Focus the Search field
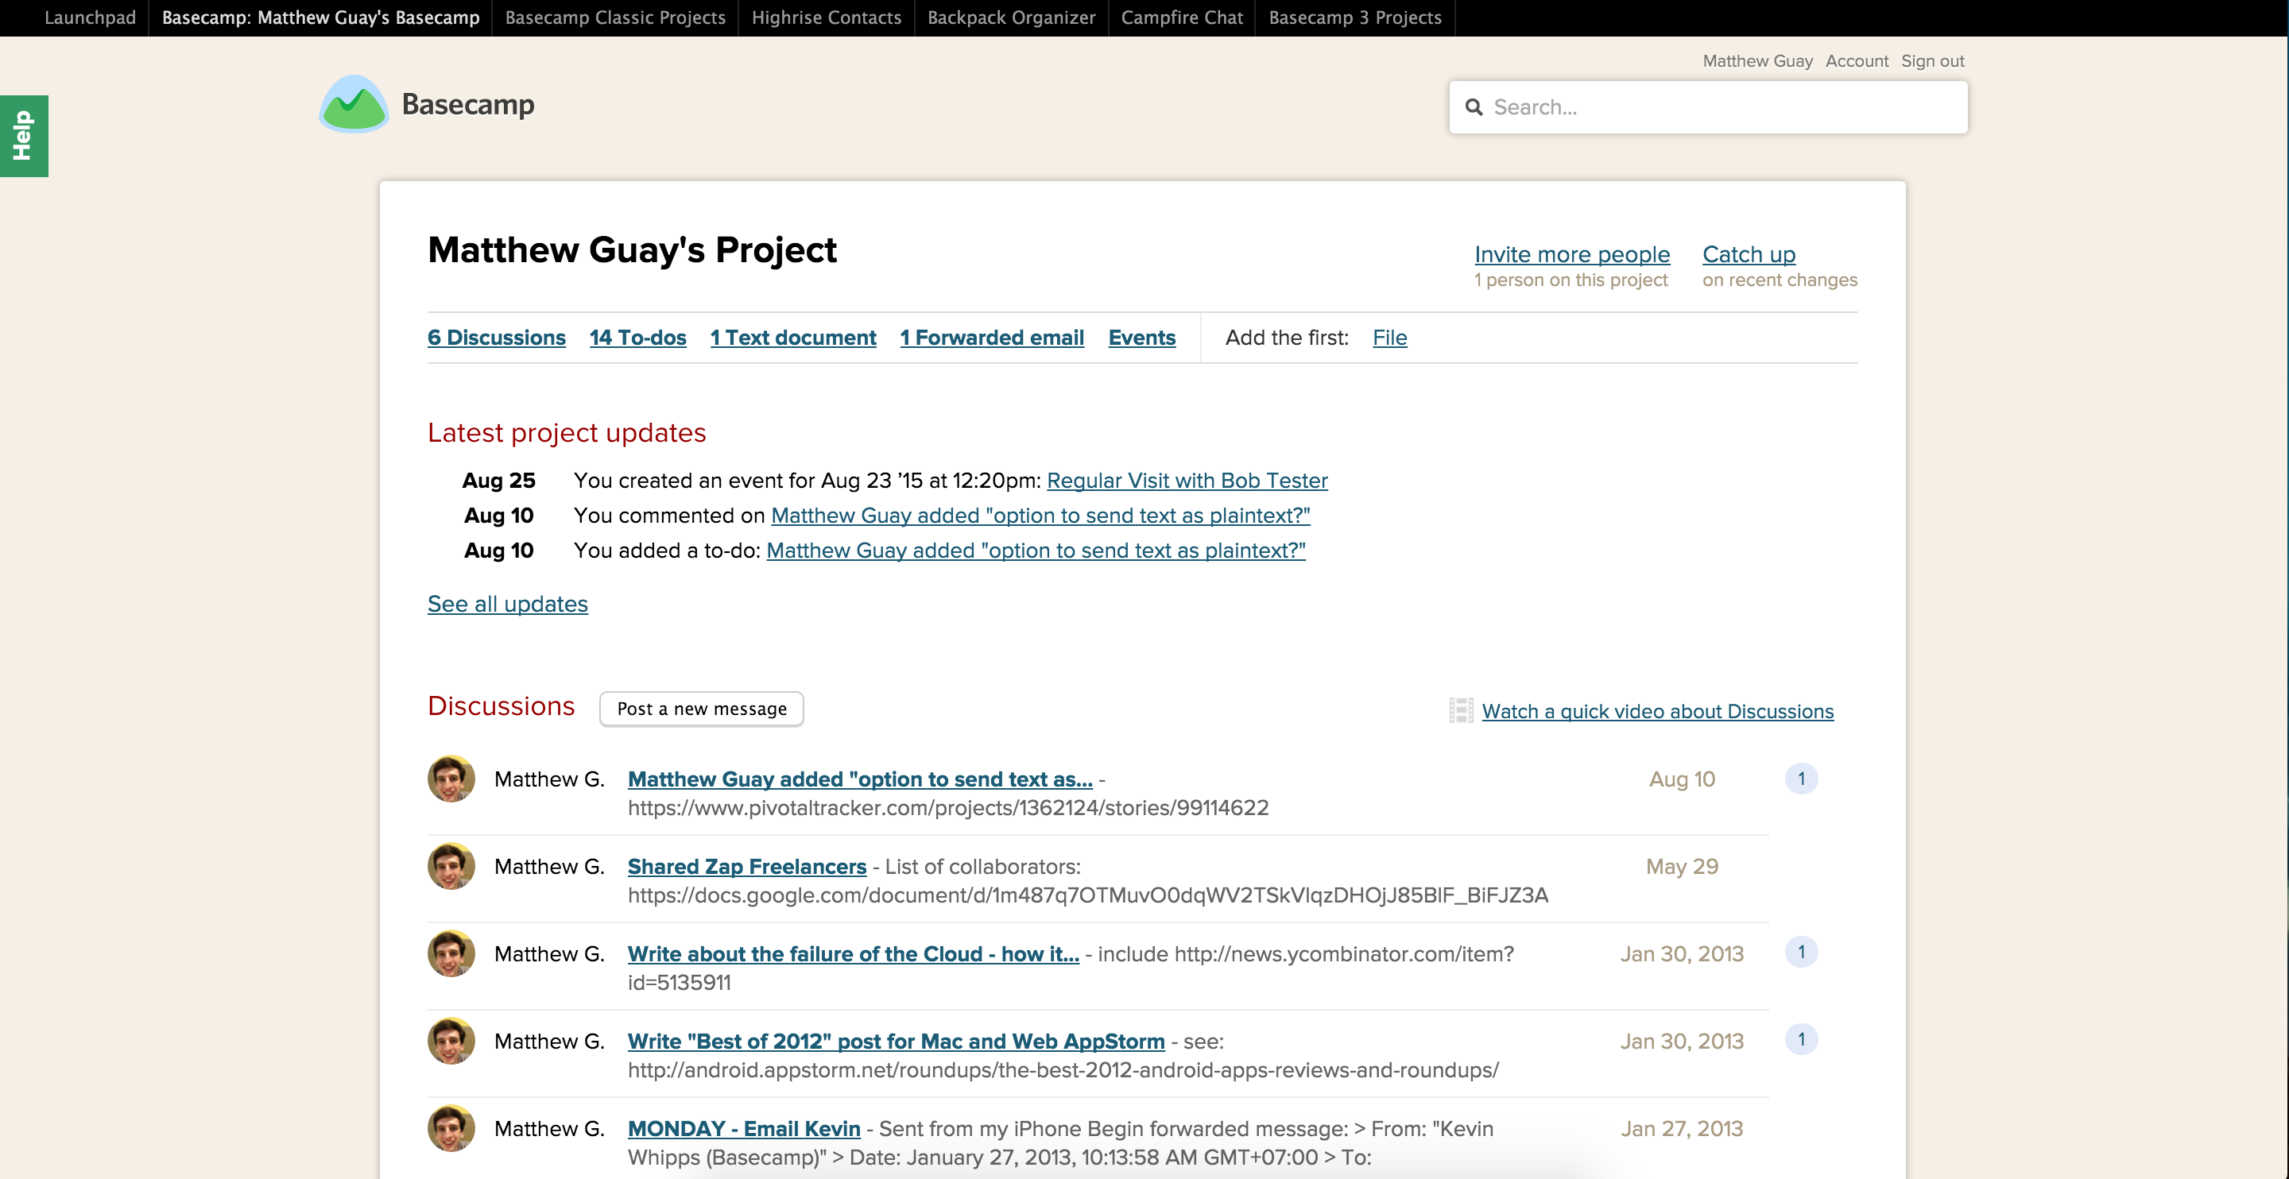The width and height of the screenshot is (2289, 1179). pos(1708,107)
